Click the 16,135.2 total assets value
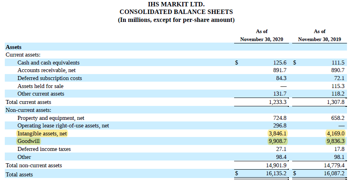351x180 pixels. click(x=277, y=173)
